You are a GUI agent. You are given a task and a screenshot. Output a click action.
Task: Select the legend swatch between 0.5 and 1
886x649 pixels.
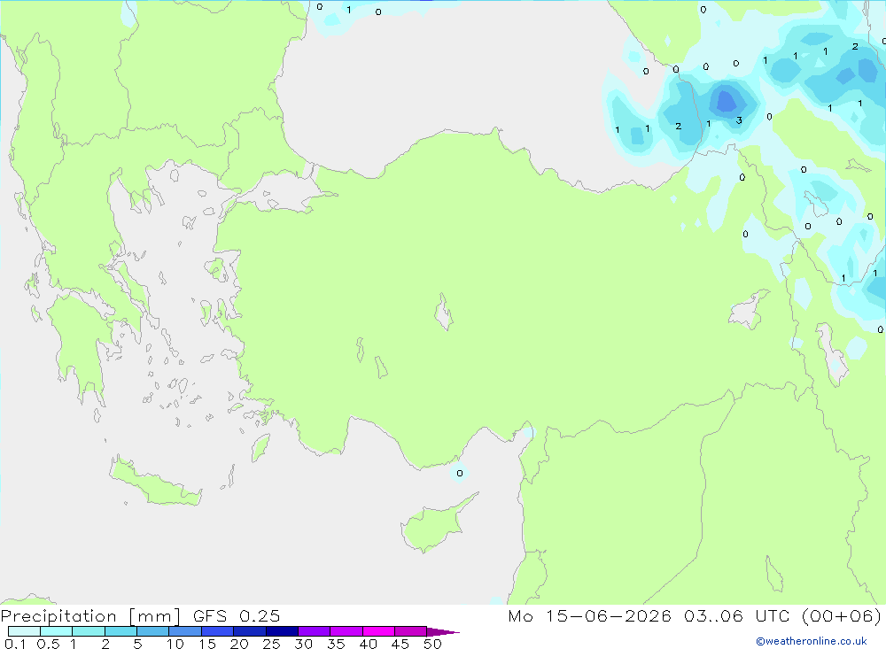pyautogui.click(x=57, y=631)
